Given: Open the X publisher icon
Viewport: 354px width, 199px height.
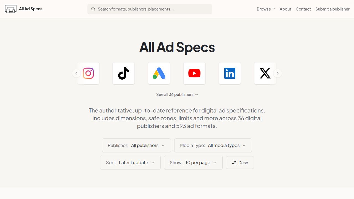Looking at the screenshot, I should [x=265, y=73].
